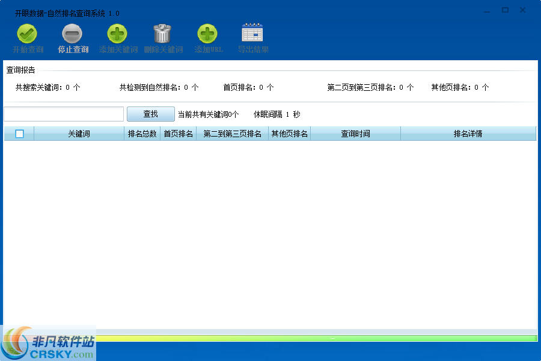
Task: Select the 查询时间 column header
Action: (355, 133)
